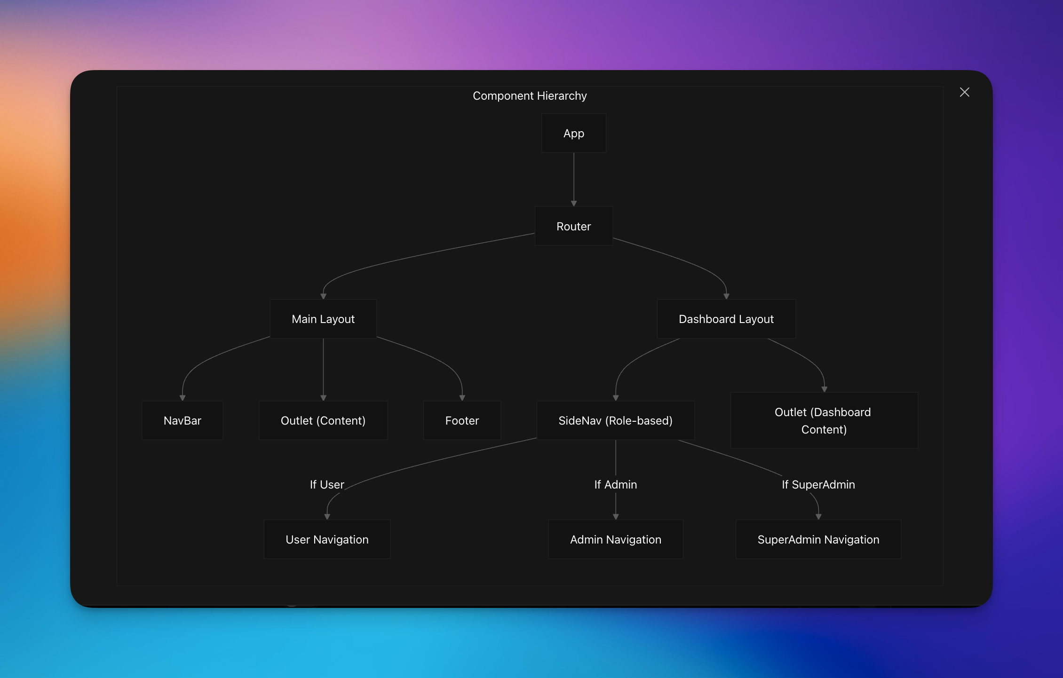Select the User Navigation node
The width and height of the screenshot is (1063, 678).
327,539
